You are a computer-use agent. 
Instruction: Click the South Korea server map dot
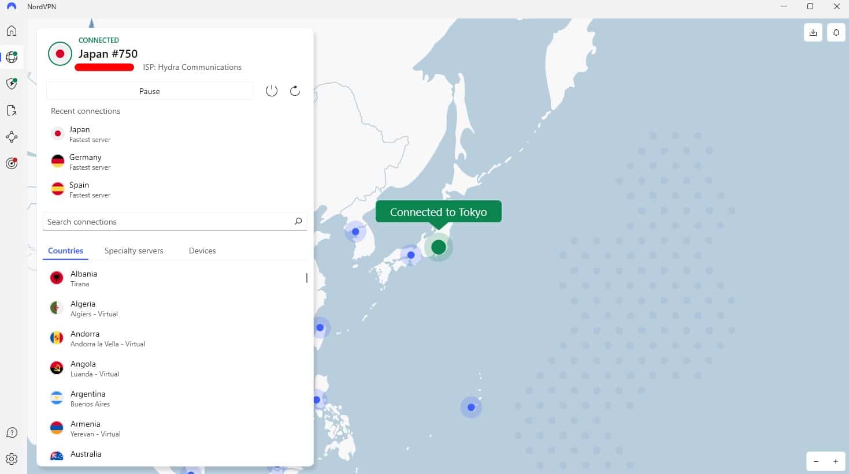355,232
